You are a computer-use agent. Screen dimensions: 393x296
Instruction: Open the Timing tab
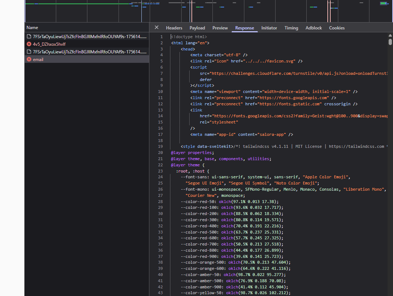[x=291, y=28]
